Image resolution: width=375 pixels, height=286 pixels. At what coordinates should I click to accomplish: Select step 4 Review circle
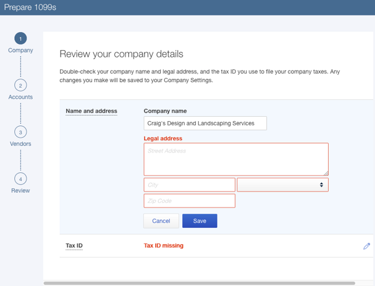(20, 179)
